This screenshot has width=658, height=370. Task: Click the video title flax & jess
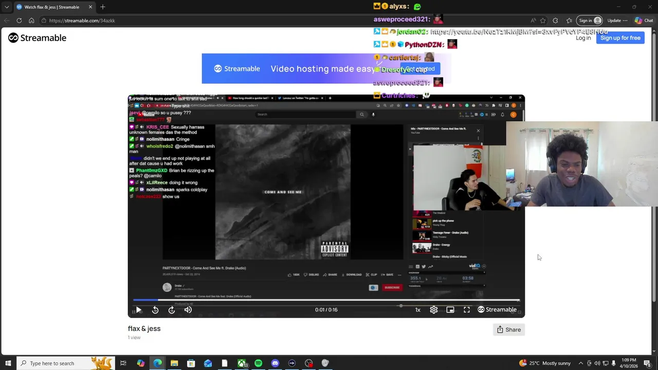click(x=144, y=328)
